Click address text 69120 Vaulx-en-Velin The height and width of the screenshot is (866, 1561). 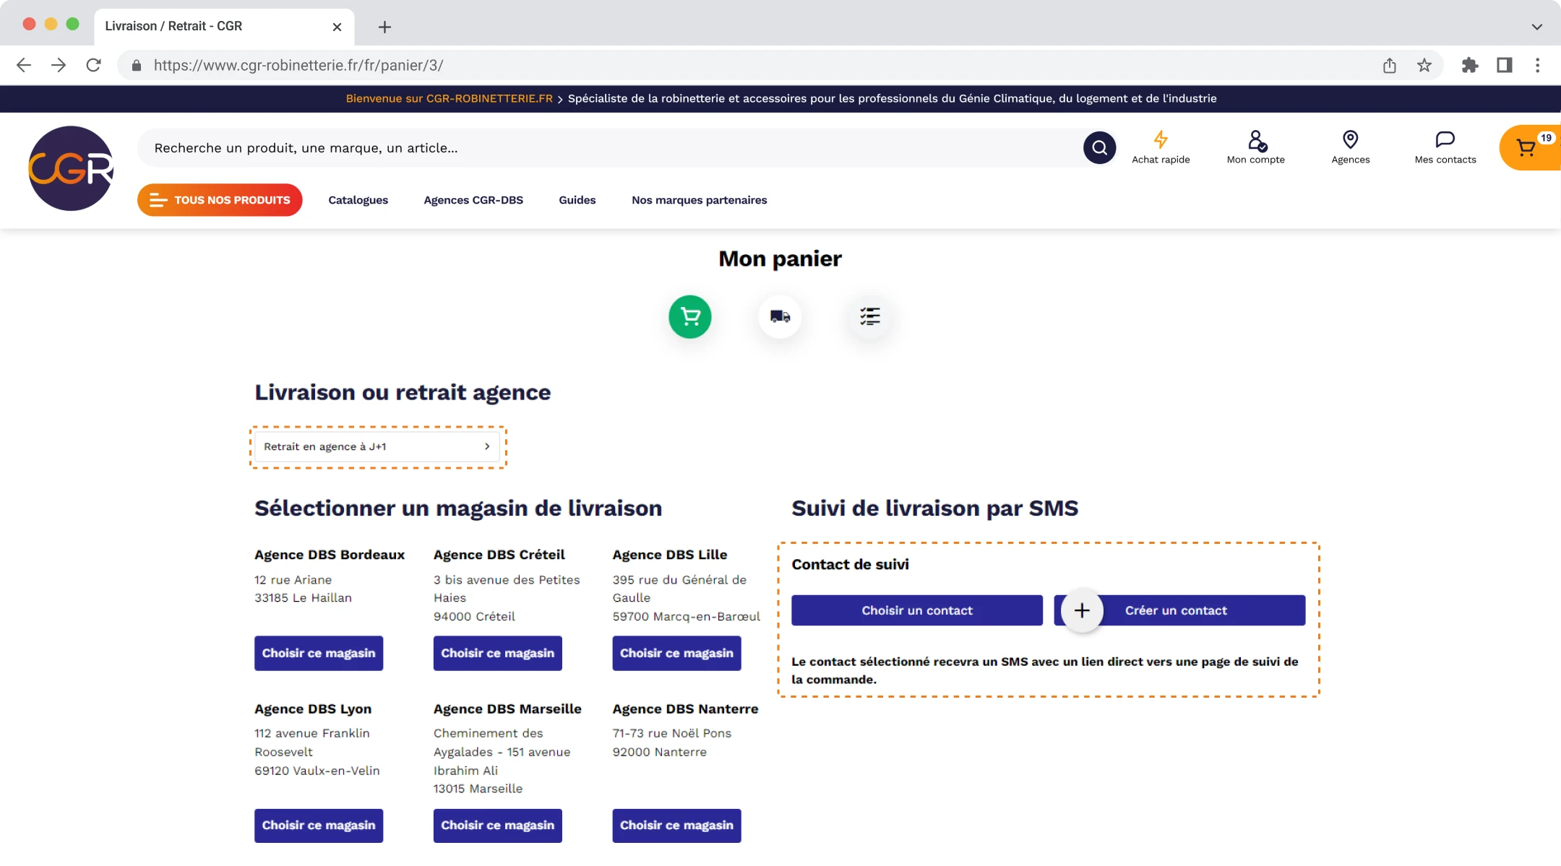[x=317, y=771]
